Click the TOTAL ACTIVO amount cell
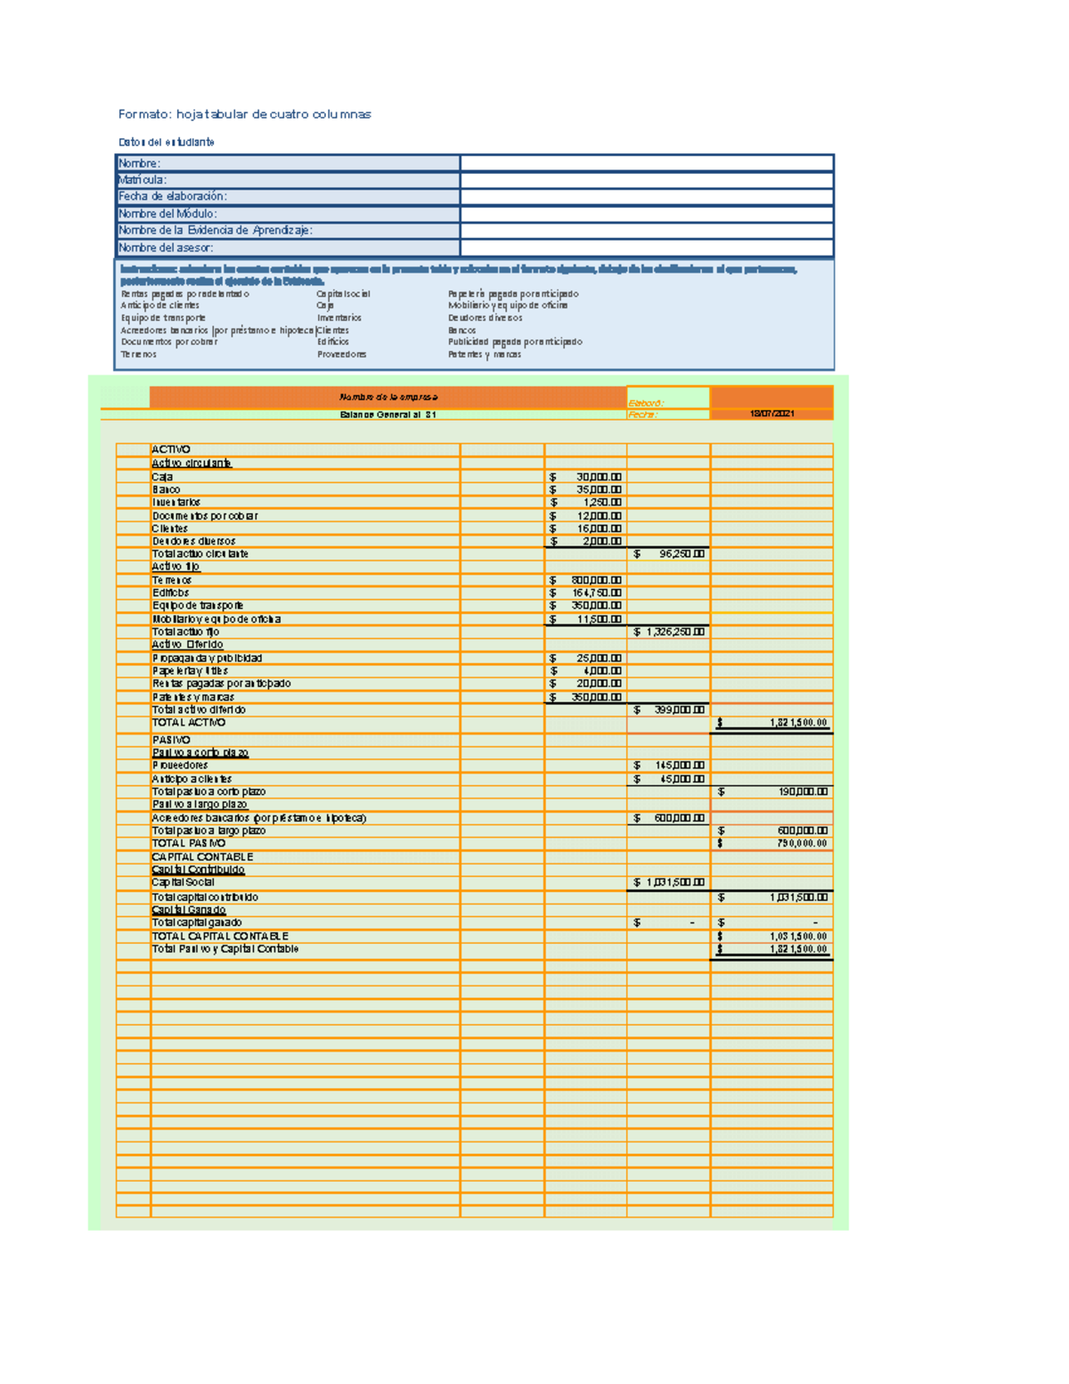This screenshot has width=1069, height=1384. [771, 723]
